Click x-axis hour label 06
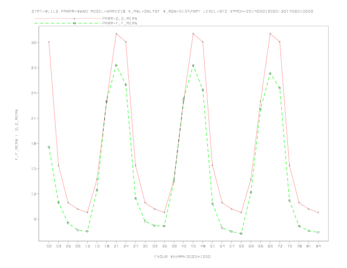347x268 pixels. coord(68,246)
